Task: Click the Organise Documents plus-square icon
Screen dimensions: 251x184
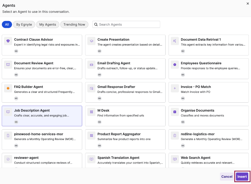Action: 175,112
